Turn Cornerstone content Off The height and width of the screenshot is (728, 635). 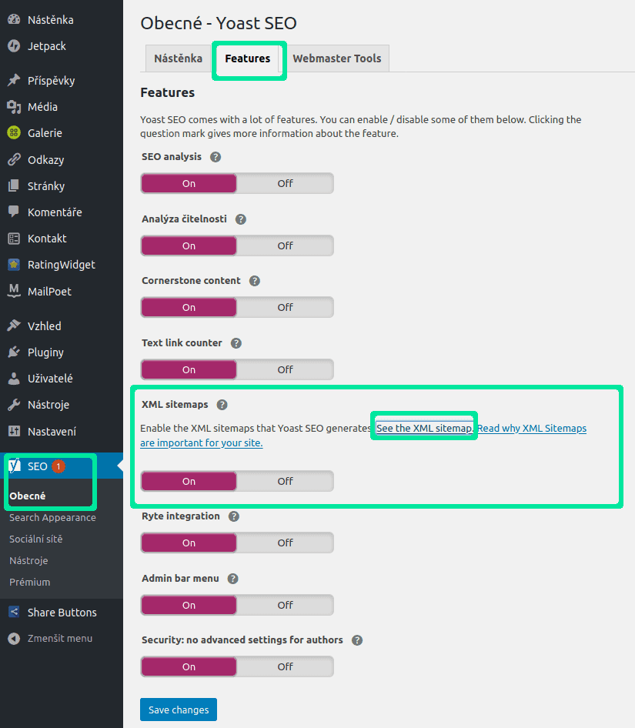coord(285,307)
